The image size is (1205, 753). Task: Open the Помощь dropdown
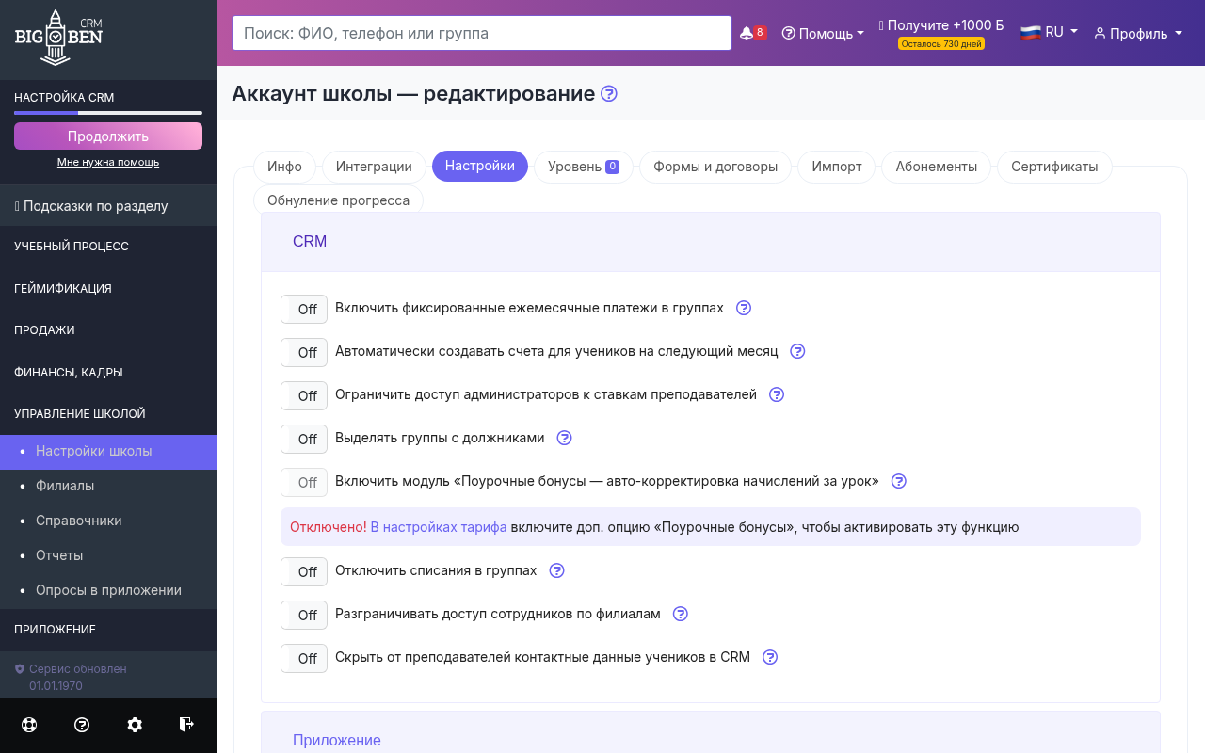822,33
